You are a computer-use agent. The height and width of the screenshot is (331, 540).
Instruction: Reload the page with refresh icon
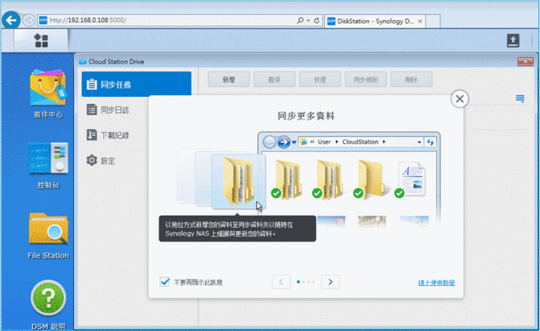click(317, 21)
